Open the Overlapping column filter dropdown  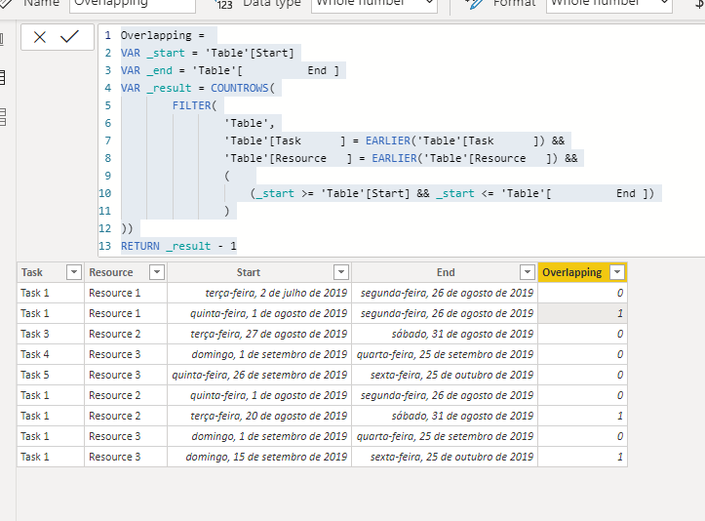617,272
